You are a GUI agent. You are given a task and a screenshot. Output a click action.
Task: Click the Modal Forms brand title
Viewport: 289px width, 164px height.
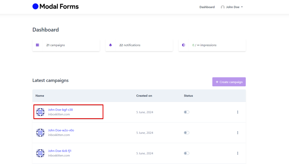[x=59, y=6]
